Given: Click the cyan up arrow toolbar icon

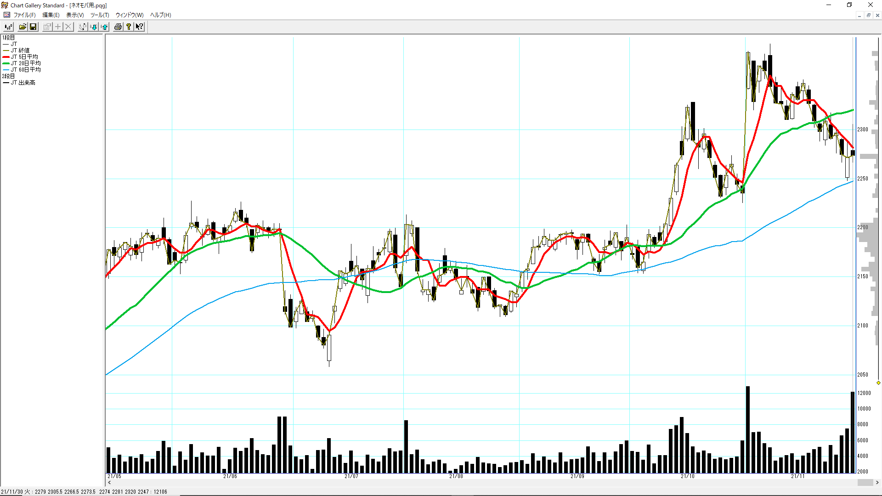Looking at the screenshot, I should coord(105,27).
